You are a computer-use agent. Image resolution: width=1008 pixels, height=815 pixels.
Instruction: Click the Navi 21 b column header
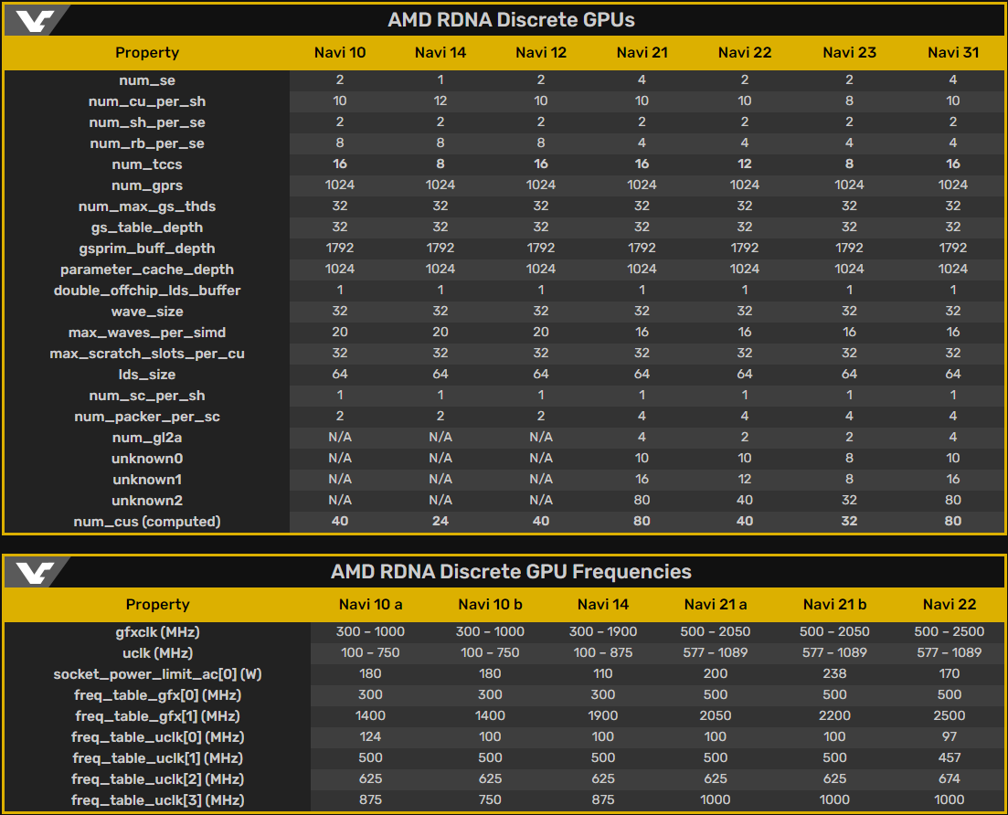835,604
